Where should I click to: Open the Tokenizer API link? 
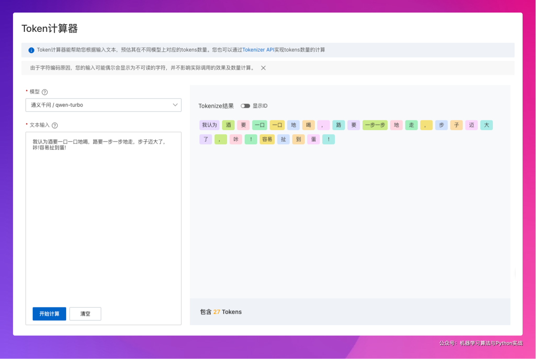pyautogui.click(x=258, y=50)
